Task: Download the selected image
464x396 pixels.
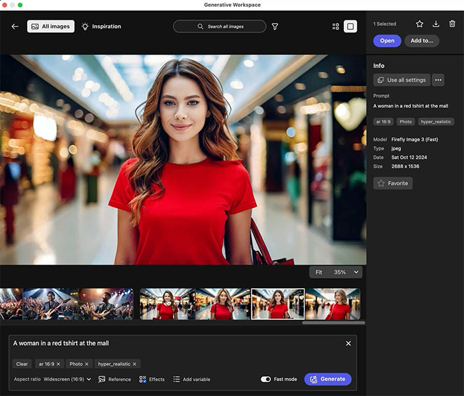Action: (436, 24)
